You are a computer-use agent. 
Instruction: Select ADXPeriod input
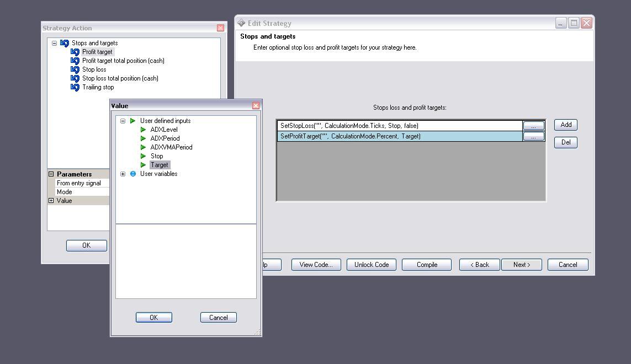[165, 138]
